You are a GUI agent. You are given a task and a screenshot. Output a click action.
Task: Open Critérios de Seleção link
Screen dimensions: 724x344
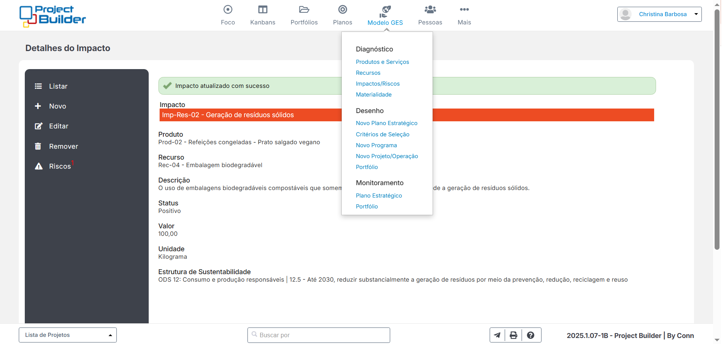coord(382,134)
